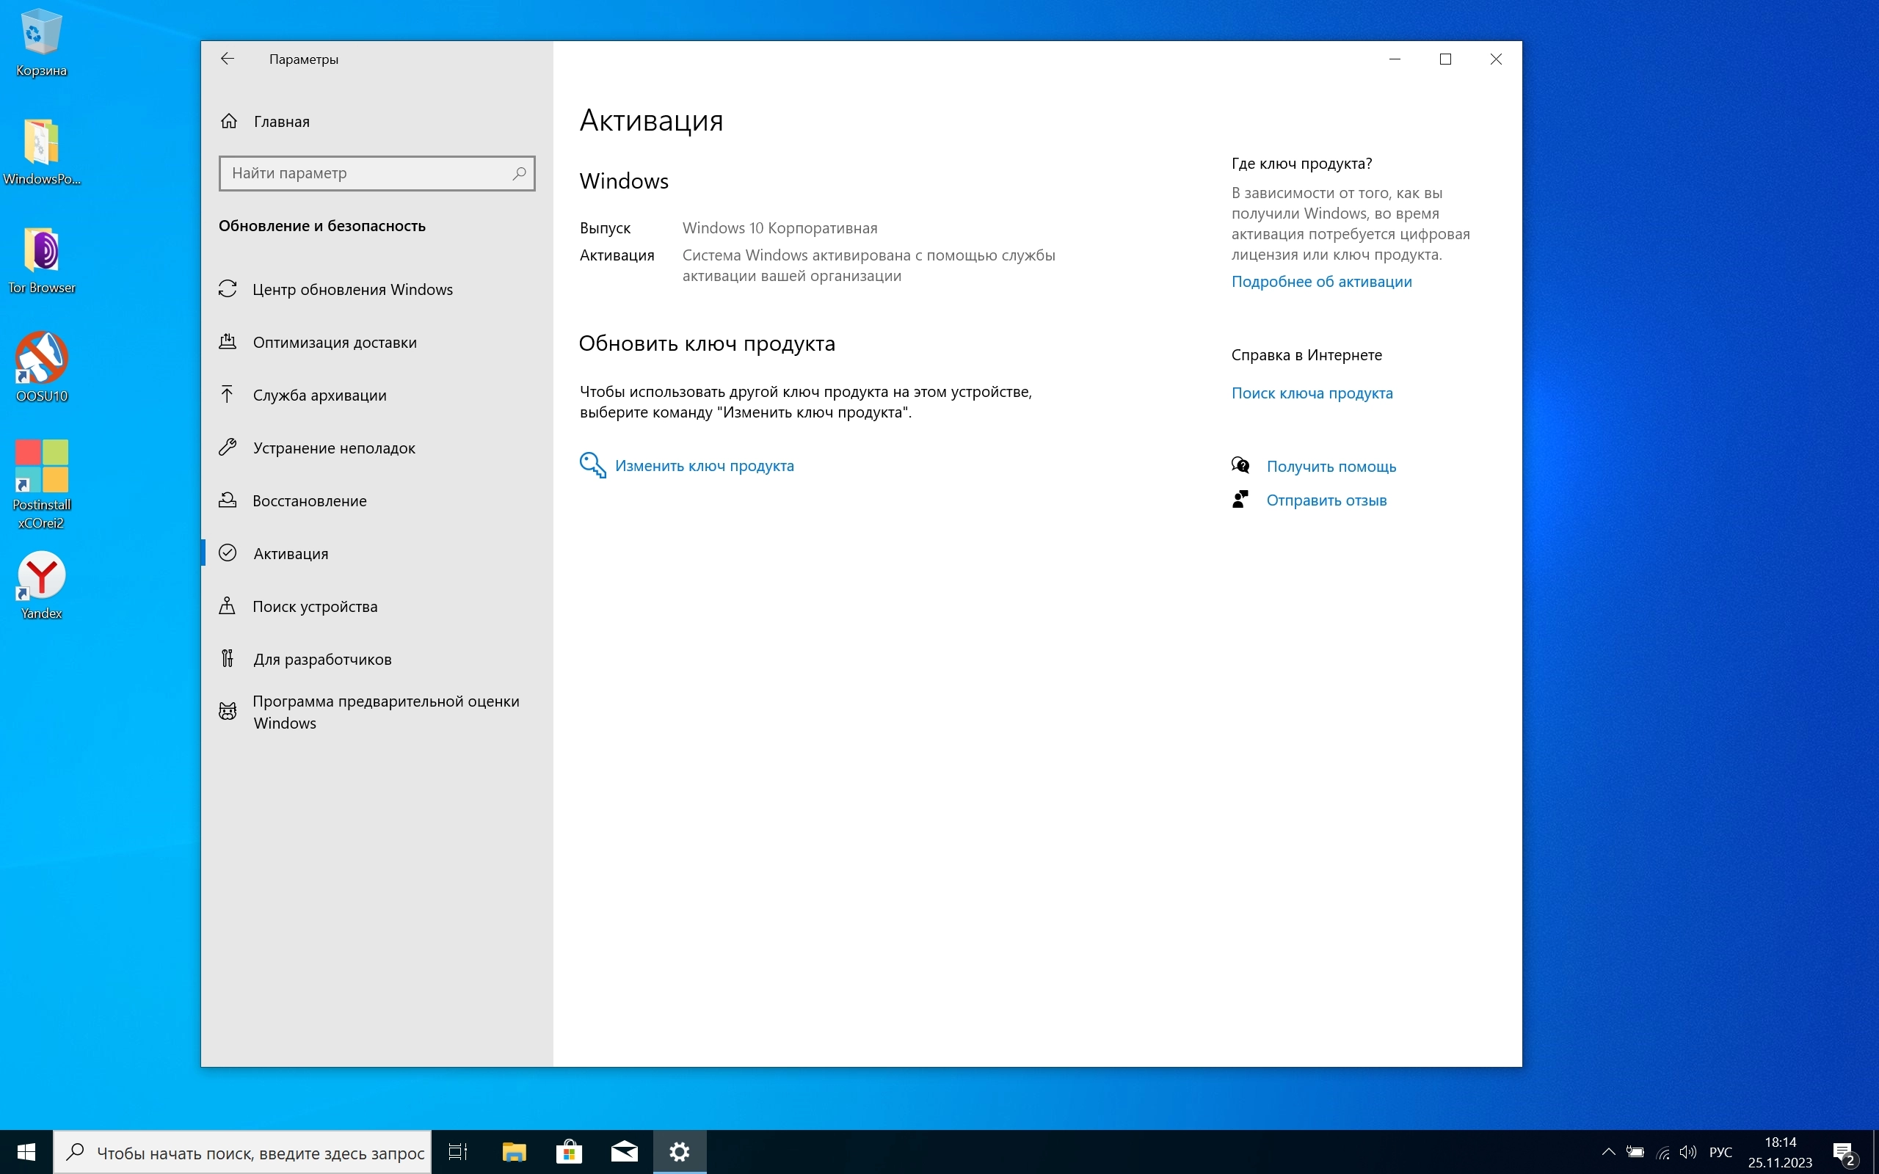This screenshot has height=1174, width=1879.
Task: Click Отправить отзыв link
Action: (1326, 501)
